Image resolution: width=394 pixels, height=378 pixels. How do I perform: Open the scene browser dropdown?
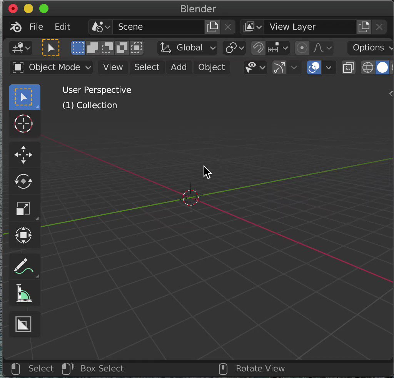(100, 27)
